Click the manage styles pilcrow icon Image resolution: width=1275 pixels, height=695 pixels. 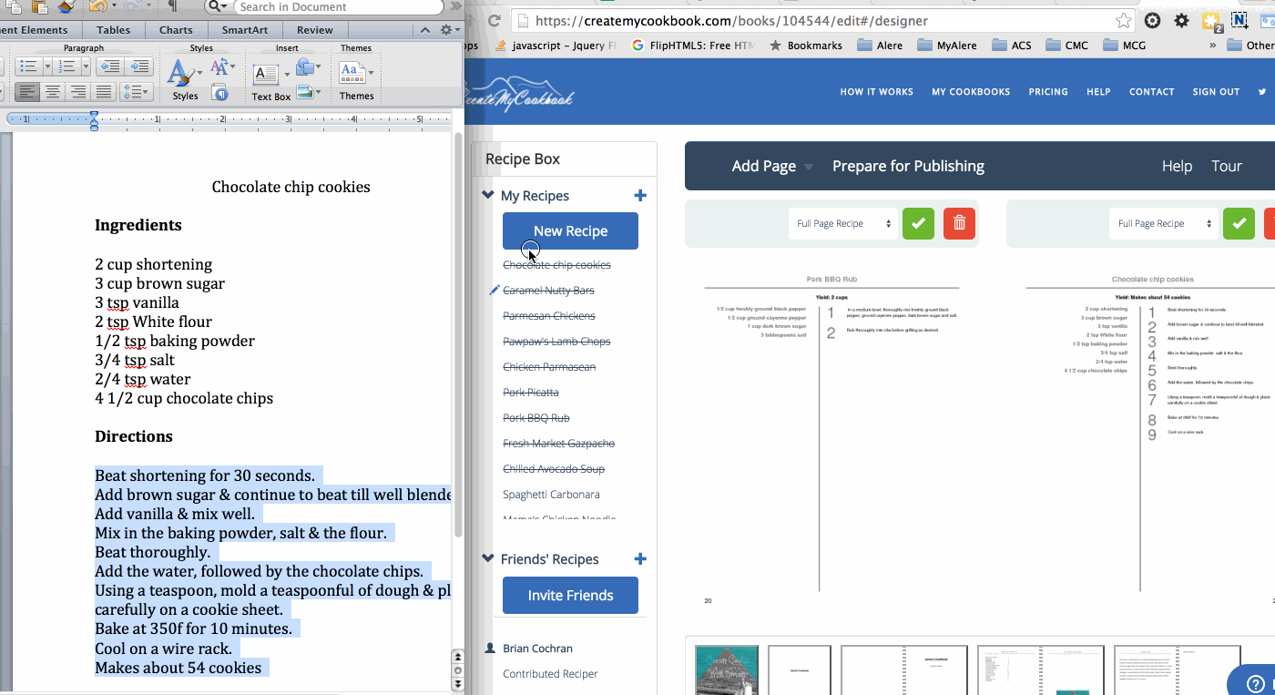(x=219, y=92)
